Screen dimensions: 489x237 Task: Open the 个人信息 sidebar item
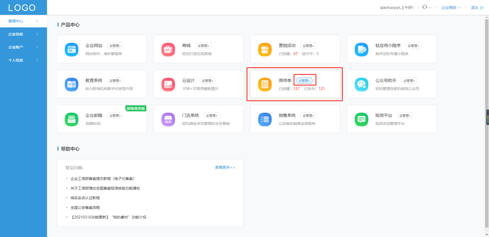(16, 60)
